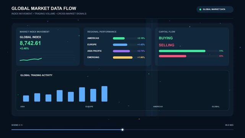245x138 pixels.
Task: Click the Emerging yellow performance bar
Action: click(123, 58)
